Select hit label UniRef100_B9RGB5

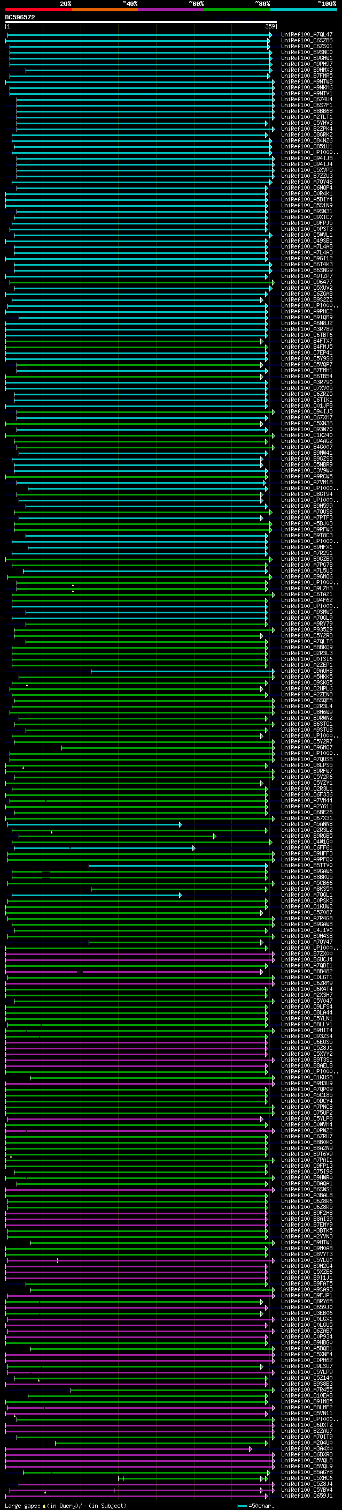pos(306,836)
